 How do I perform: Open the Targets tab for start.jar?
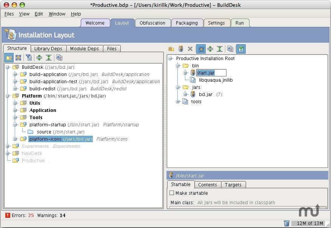pos(233,185)
